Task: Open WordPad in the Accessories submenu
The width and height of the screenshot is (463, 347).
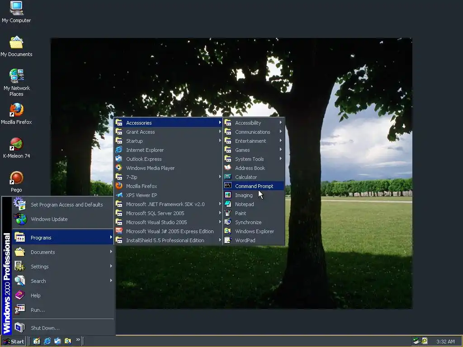Action: pyautogui.click(x=254, y=240)
